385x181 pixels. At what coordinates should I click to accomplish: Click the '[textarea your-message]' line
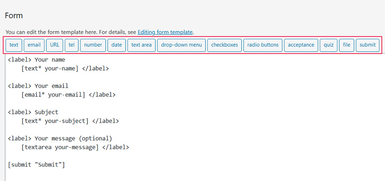tap(75, 147)
